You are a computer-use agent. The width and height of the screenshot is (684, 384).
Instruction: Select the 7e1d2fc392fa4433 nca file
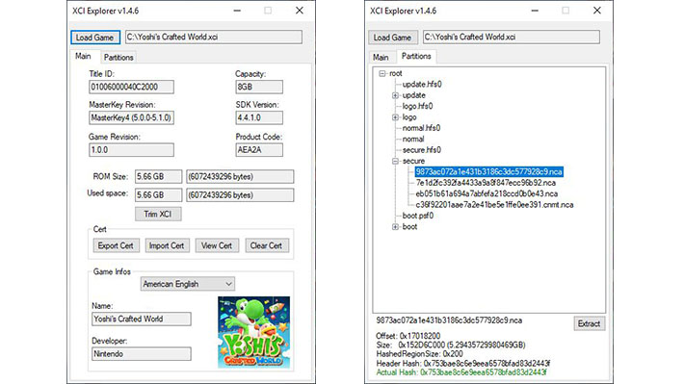pos(486,183)
